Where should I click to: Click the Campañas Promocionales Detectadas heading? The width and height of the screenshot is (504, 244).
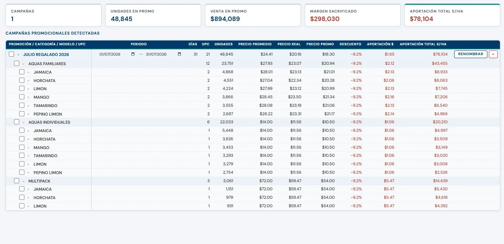click(x=52, y=33)
